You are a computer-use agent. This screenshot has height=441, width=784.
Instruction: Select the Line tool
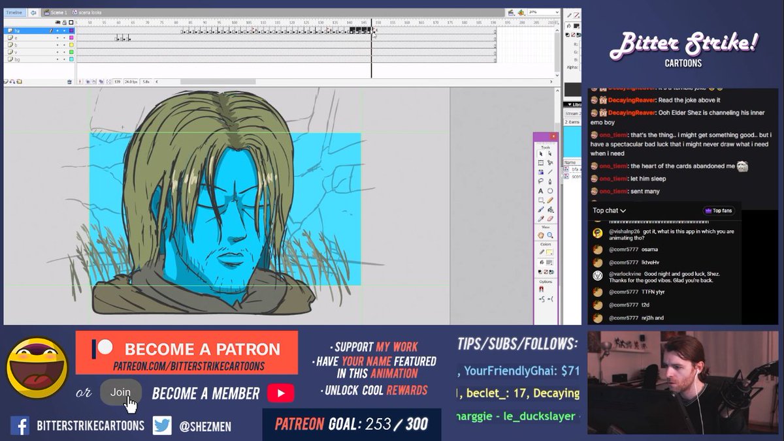coord(550,172)
